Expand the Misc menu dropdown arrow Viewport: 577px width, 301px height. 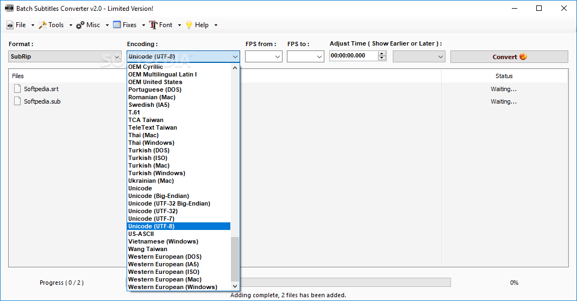[x=107, y=25]
